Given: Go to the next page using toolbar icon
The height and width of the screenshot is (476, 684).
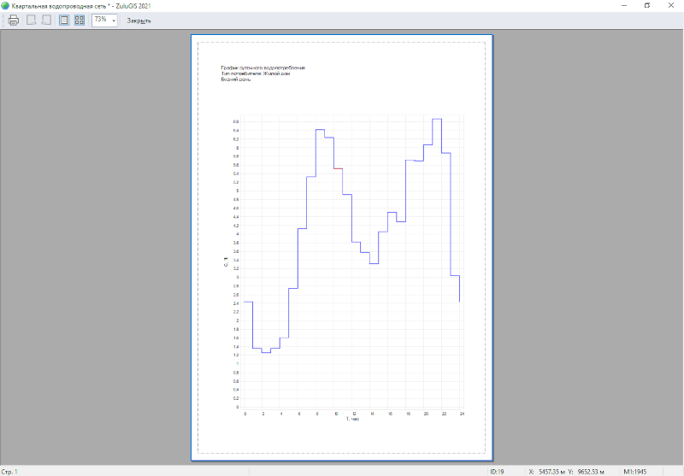Looking at the screenshot, I should pos(46,20).
